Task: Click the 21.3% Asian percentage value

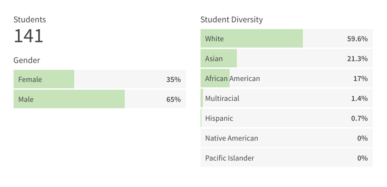Action: pos(357,59)
